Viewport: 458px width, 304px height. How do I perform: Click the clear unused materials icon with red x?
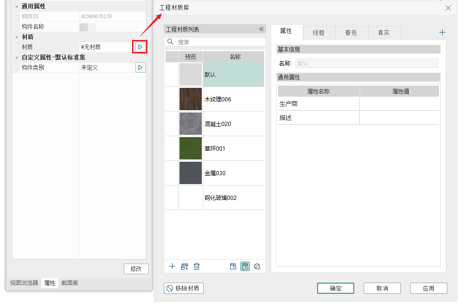(257, 266)
